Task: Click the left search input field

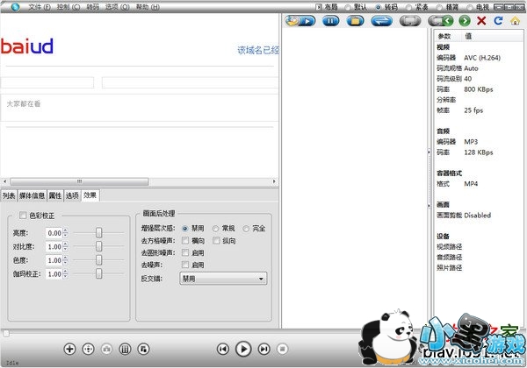Action: click(x=47, y=82)
